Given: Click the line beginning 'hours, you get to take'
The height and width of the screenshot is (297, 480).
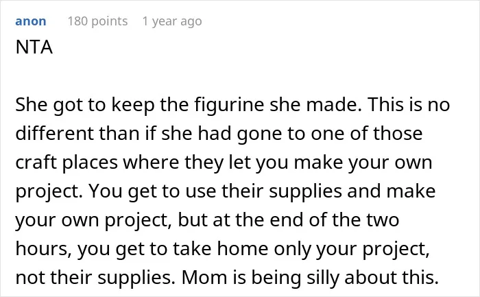Looking at the screenshot, I should 223,248.
